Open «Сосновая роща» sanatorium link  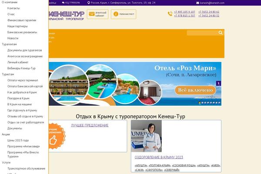(x=184, y=165)
